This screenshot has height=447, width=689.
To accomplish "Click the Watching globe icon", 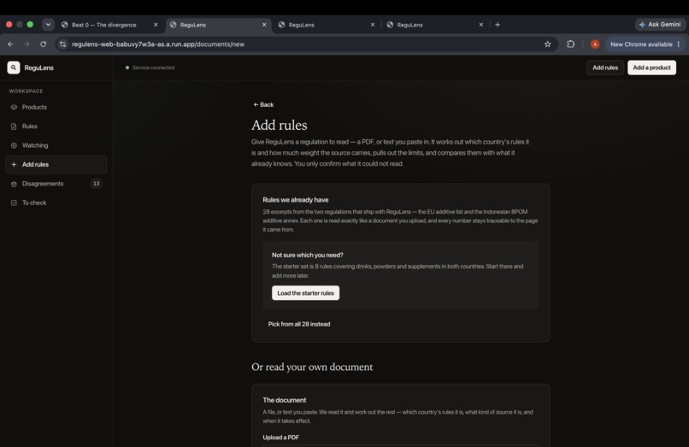I will (14, 145).
